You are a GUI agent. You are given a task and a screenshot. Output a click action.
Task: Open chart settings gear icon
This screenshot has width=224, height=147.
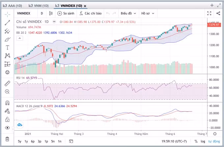pos(215,134)
